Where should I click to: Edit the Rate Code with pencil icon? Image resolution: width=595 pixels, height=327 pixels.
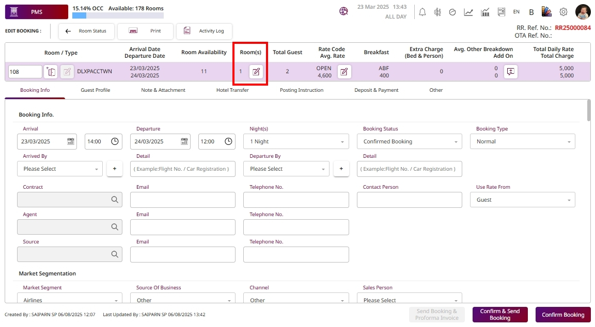pyautogui.click(x=345, y=72)
